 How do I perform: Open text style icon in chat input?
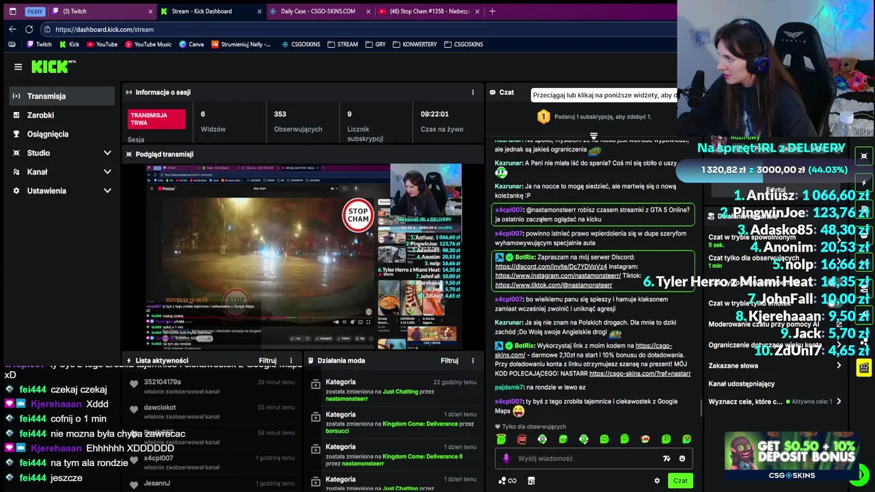667,459
